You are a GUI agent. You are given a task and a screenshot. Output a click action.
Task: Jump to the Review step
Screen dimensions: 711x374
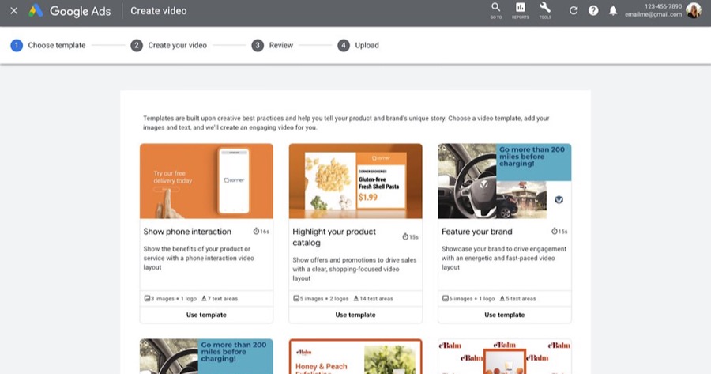click(x=273, y=45)
